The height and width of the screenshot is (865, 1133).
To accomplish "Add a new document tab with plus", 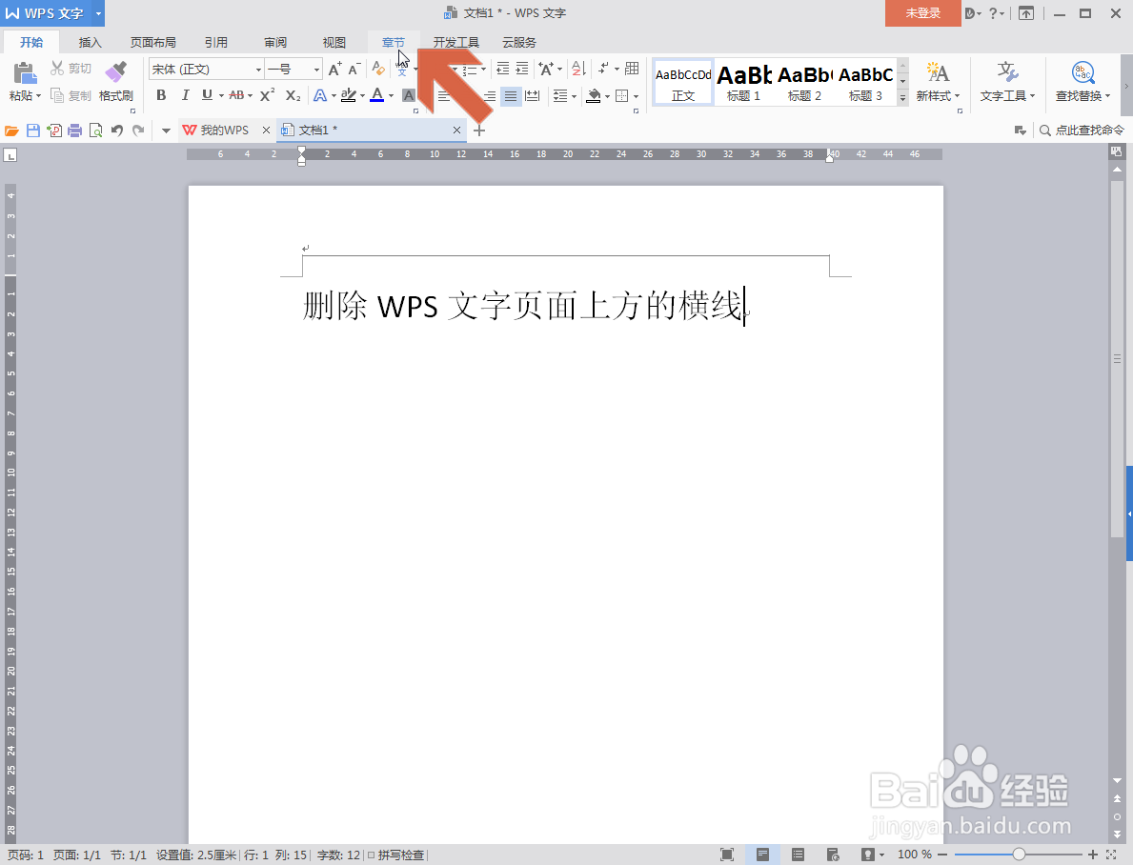I will [479, 131].
